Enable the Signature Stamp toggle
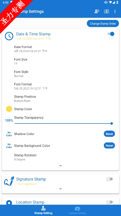 109,179
